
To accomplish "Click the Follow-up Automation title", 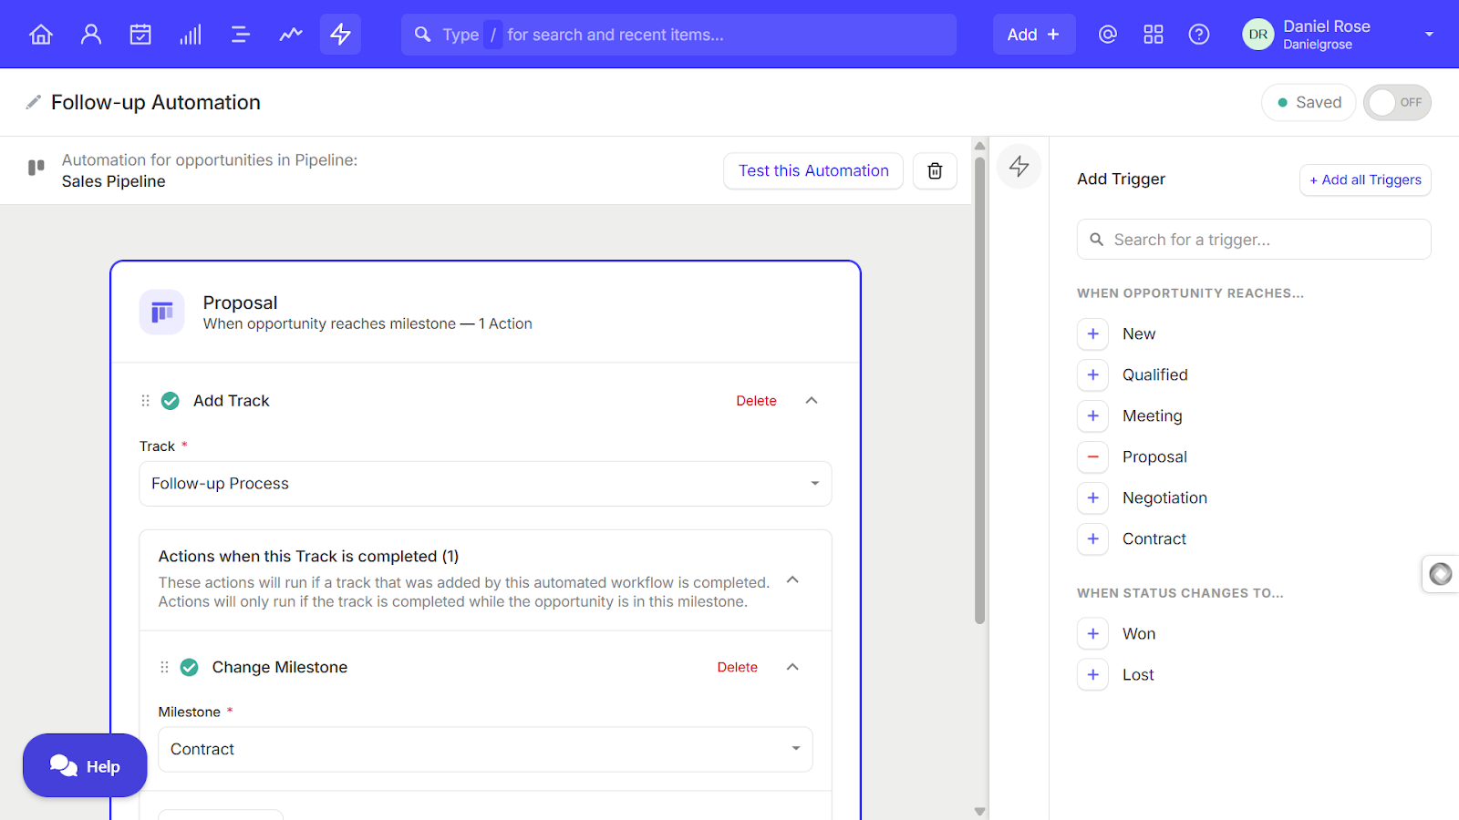I will click(156, 102).
